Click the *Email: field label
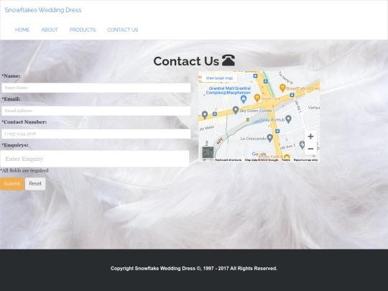 [11, 99]
